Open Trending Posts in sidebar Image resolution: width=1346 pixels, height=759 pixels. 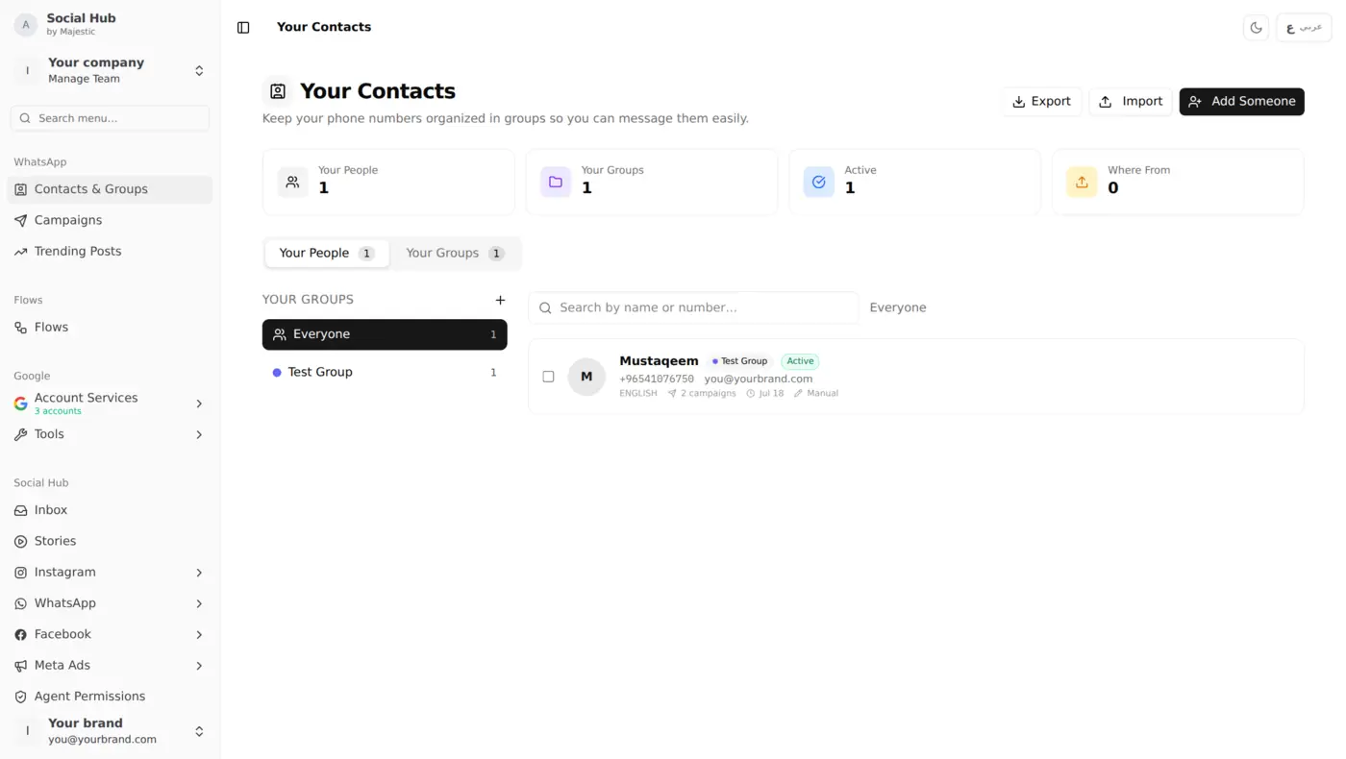tap(111, 251)
